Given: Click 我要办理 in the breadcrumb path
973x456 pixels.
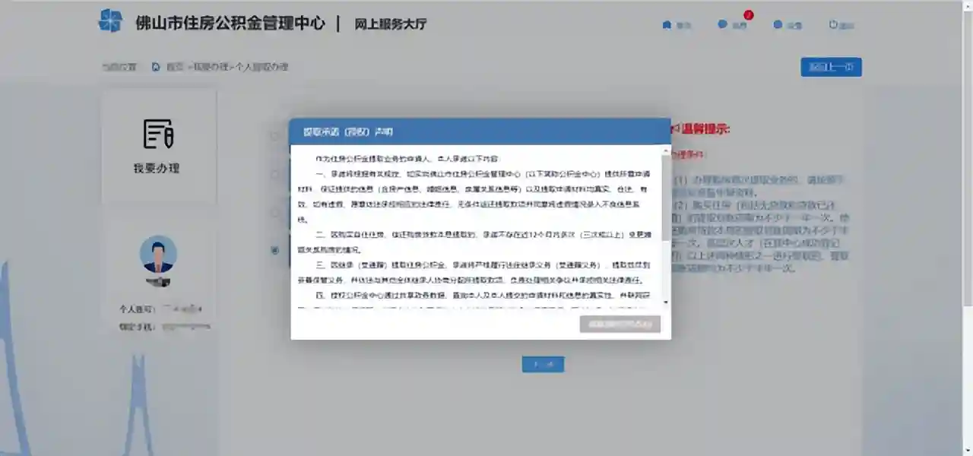Looking at the screenshot, I should (x=211, y=67).
